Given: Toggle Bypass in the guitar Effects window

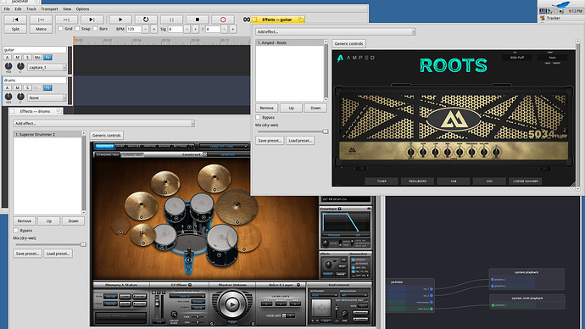Looking at the screenshot, I should (258, 117).
